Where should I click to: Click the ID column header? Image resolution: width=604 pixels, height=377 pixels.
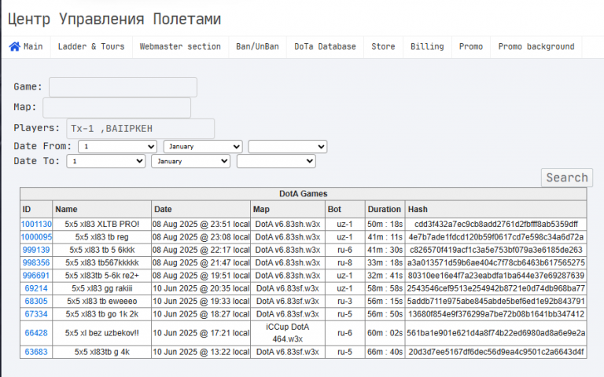[x=36, y=209]
